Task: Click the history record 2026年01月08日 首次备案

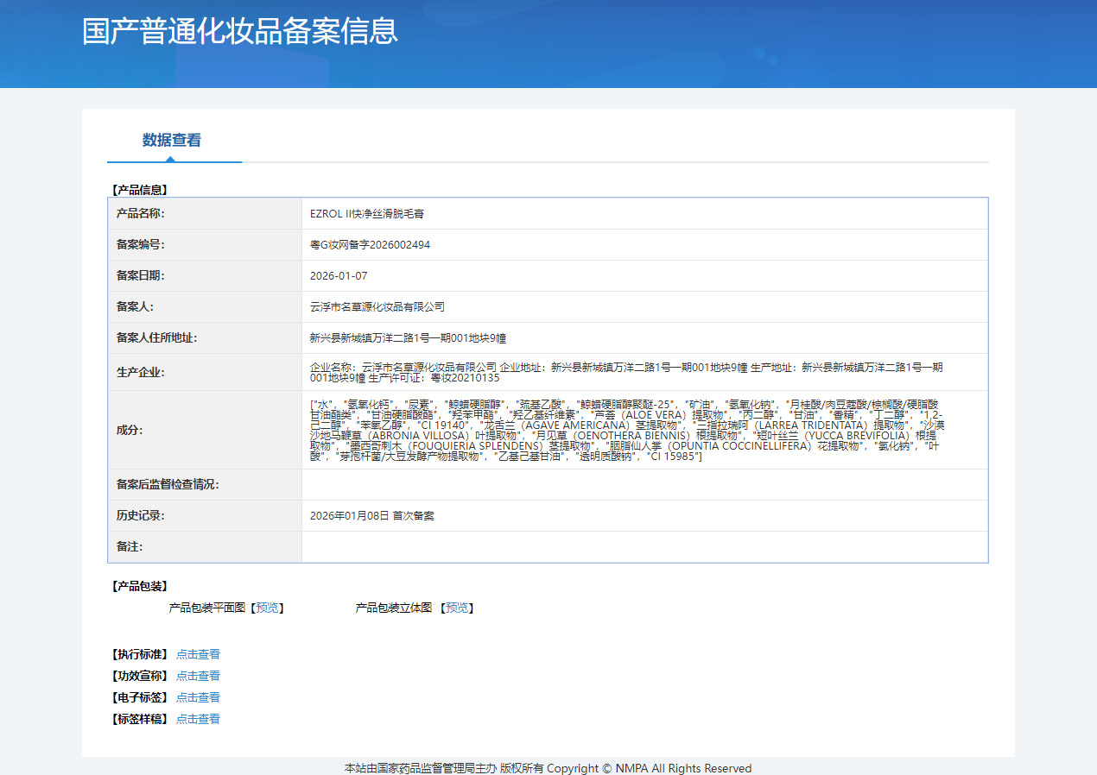Action: point(372,515)
